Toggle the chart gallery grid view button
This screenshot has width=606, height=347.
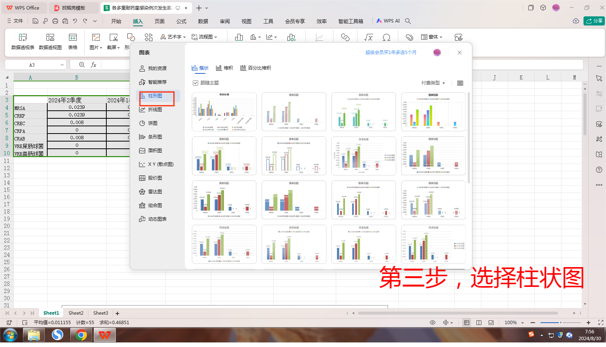460,83
